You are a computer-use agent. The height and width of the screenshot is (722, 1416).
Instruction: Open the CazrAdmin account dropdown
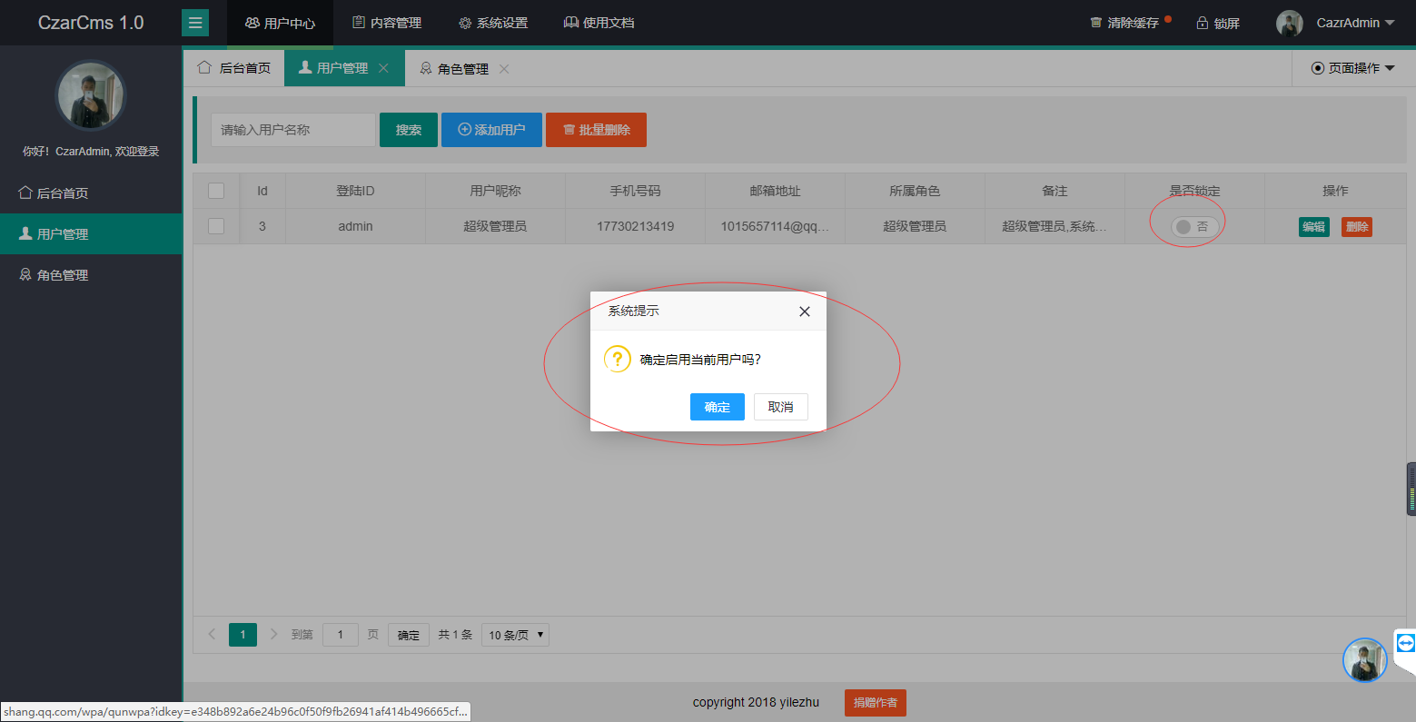1355,23
